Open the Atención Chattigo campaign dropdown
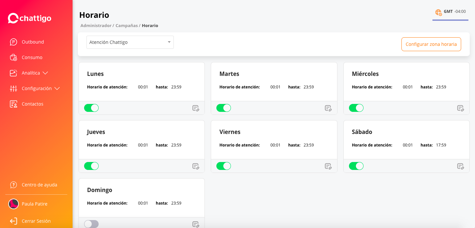Screen dimensions: 475x228 pos(130,42)
